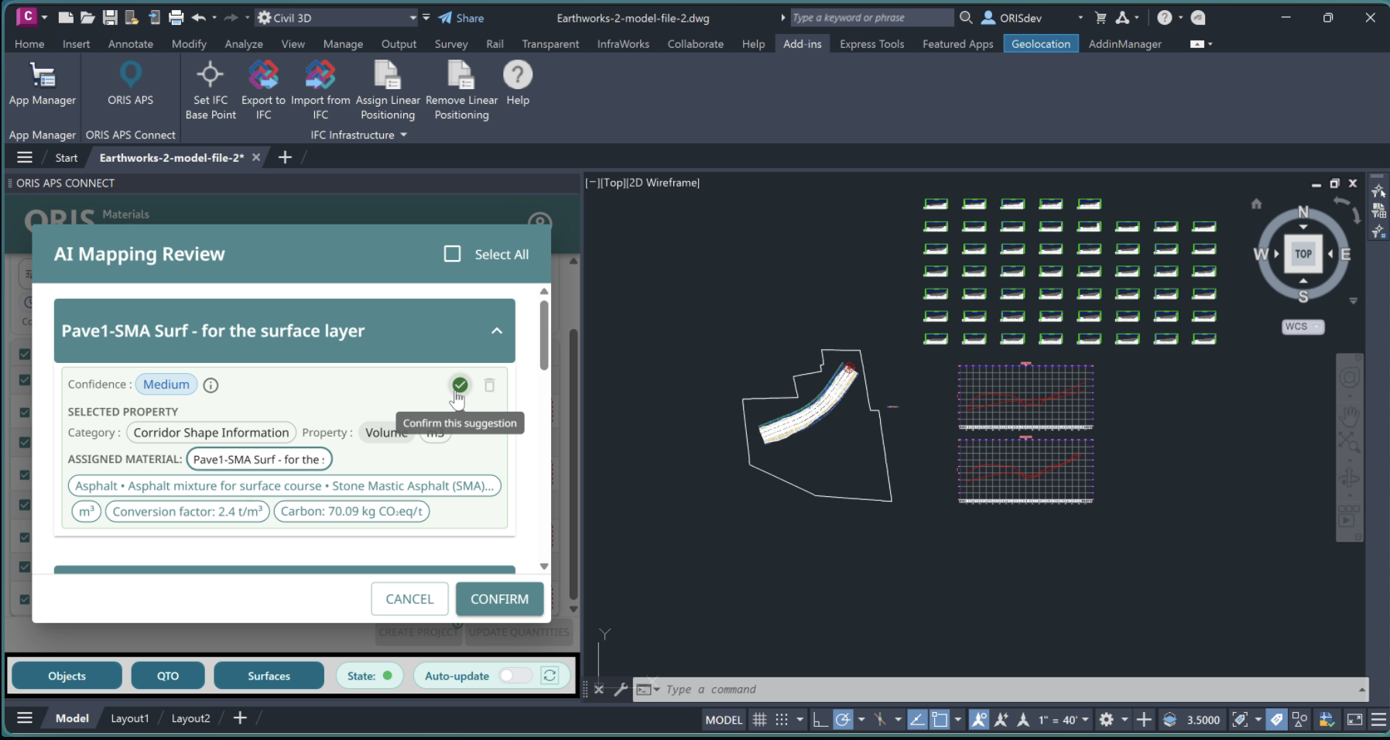The width and height of the screenshot is (1390, 740).
Task: Click the Set IFC Base Point icon
Action: [x=210, y=76]
